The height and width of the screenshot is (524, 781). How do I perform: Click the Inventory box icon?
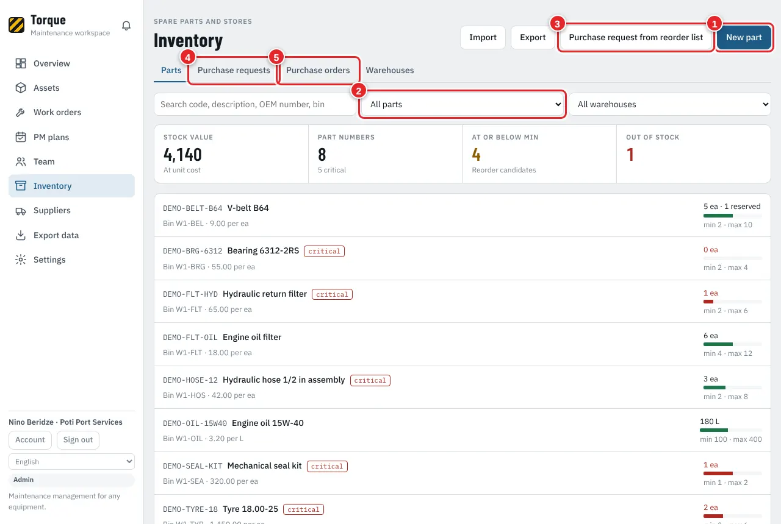click(x=21, y=186)
